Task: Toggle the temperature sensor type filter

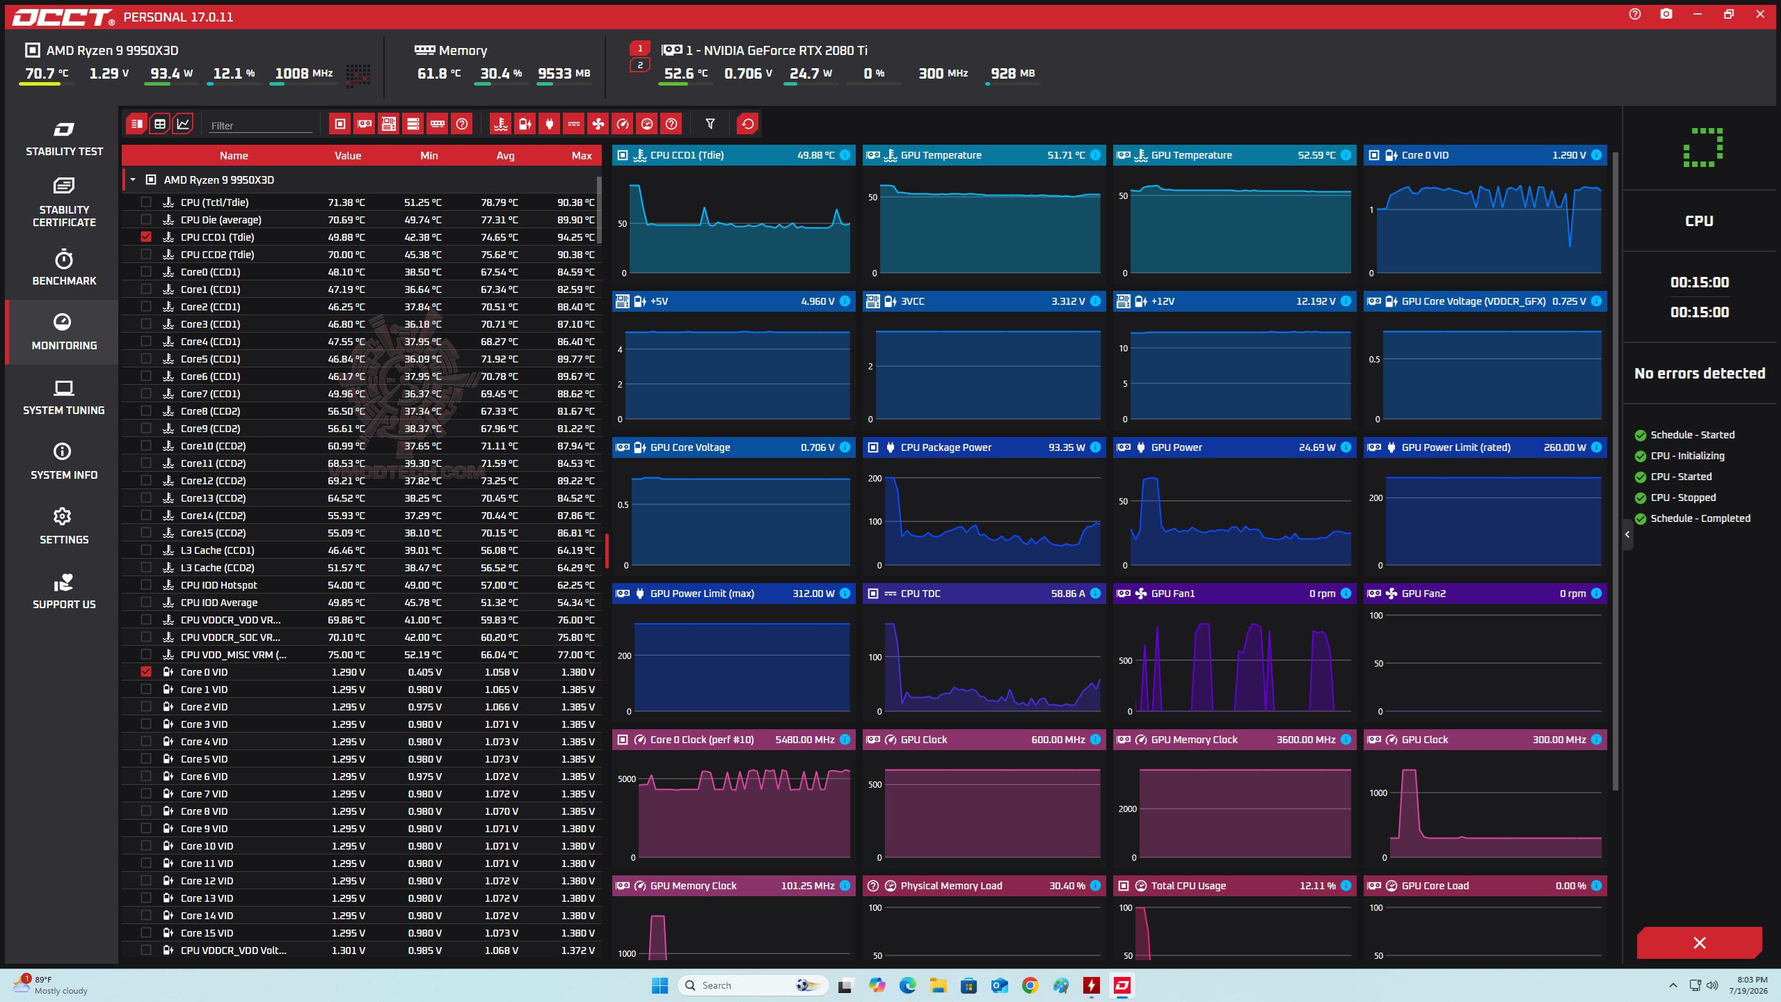Action: tap(500, 124)
